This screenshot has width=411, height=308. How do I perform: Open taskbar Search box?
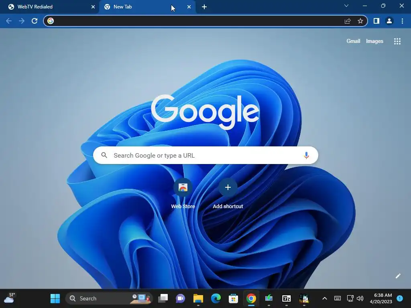pos(109,298)
